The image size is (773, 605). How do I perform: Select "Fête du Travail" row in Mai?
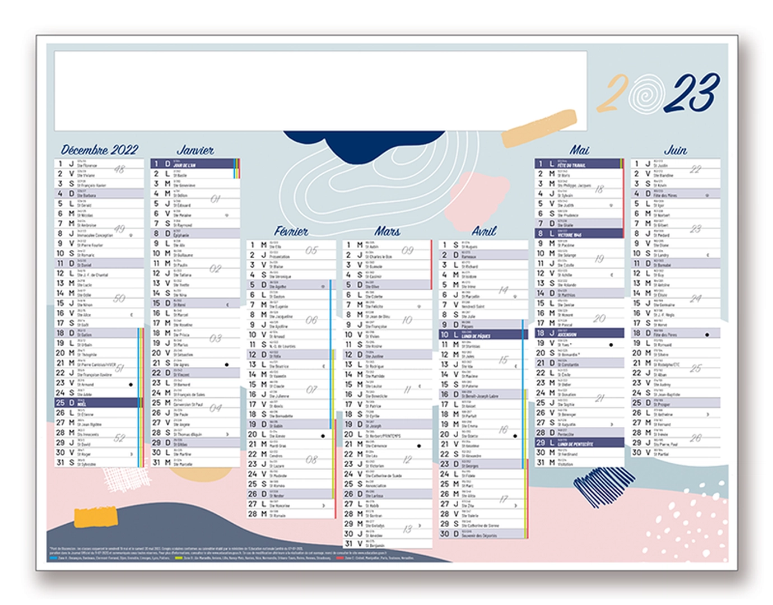579,164
